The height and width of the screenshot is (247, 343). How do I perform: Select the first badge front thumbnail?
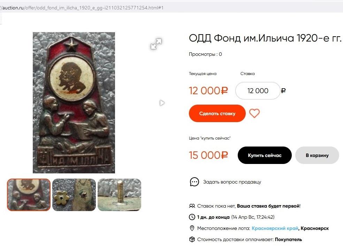(29, 195)
